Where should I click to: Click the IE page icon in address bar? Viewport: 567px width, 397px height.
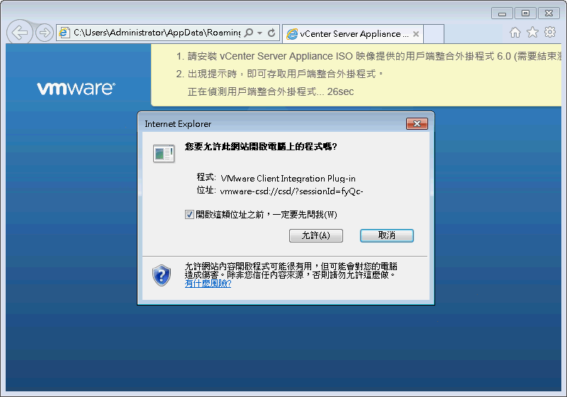(x=64, y=33)
